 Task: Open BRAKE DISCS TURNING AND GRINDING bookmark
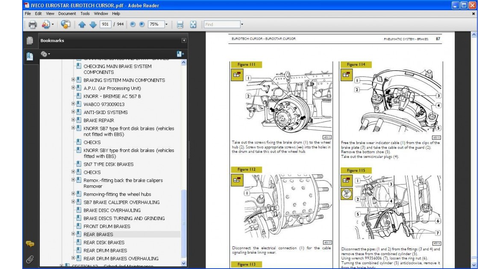coord(124,218)
